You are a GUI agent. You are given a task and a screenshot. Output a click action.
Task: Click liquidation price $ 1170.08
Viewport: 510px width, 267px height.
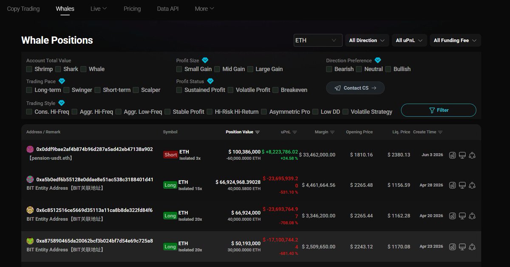[x=399, y=247]
